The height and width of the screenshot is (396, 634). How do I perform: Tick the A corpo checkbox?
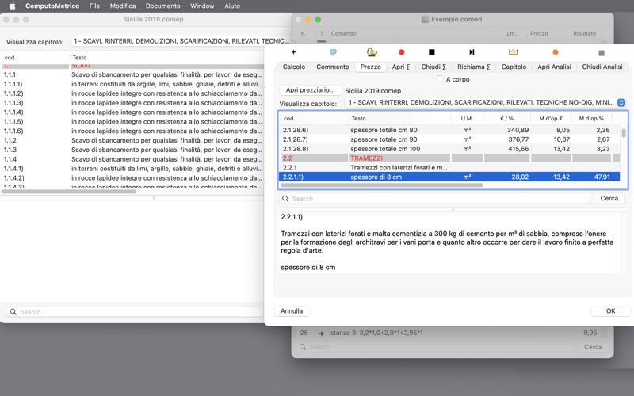pos(440,79)
